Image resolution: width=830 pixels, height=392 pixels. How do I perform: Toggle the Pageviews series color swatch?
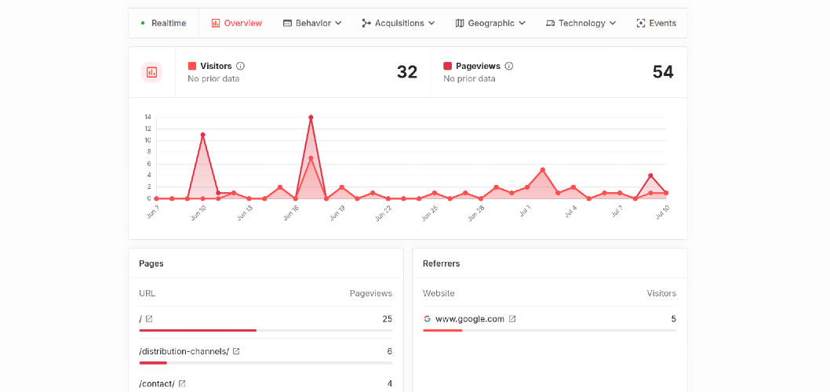tap(448, 66)
